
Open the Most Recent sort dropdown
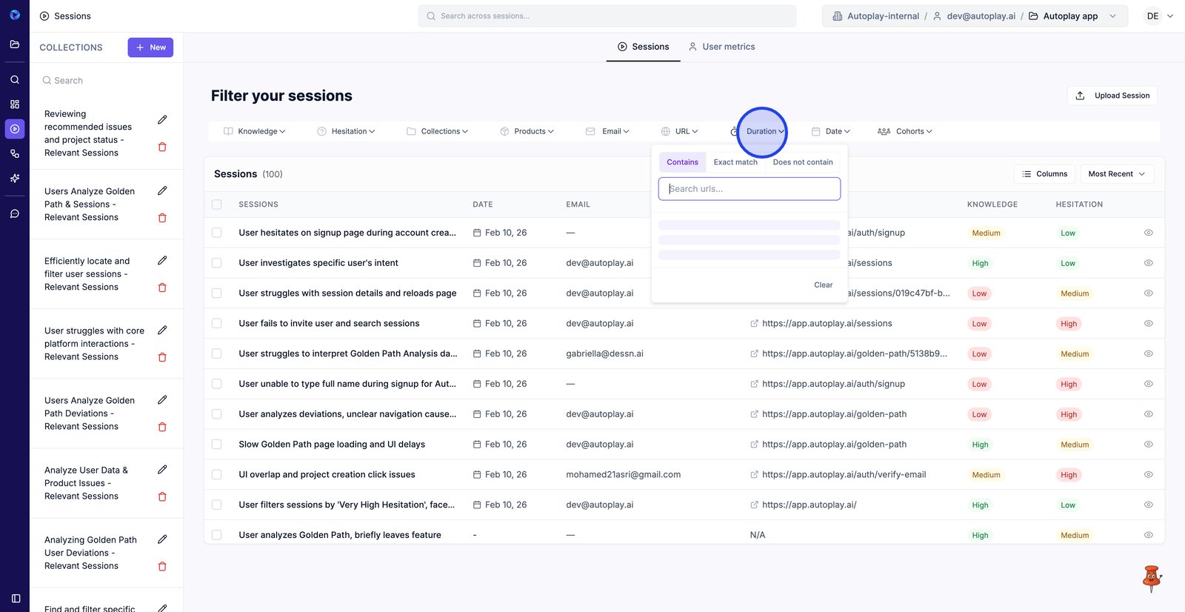tap(1116, 174)
